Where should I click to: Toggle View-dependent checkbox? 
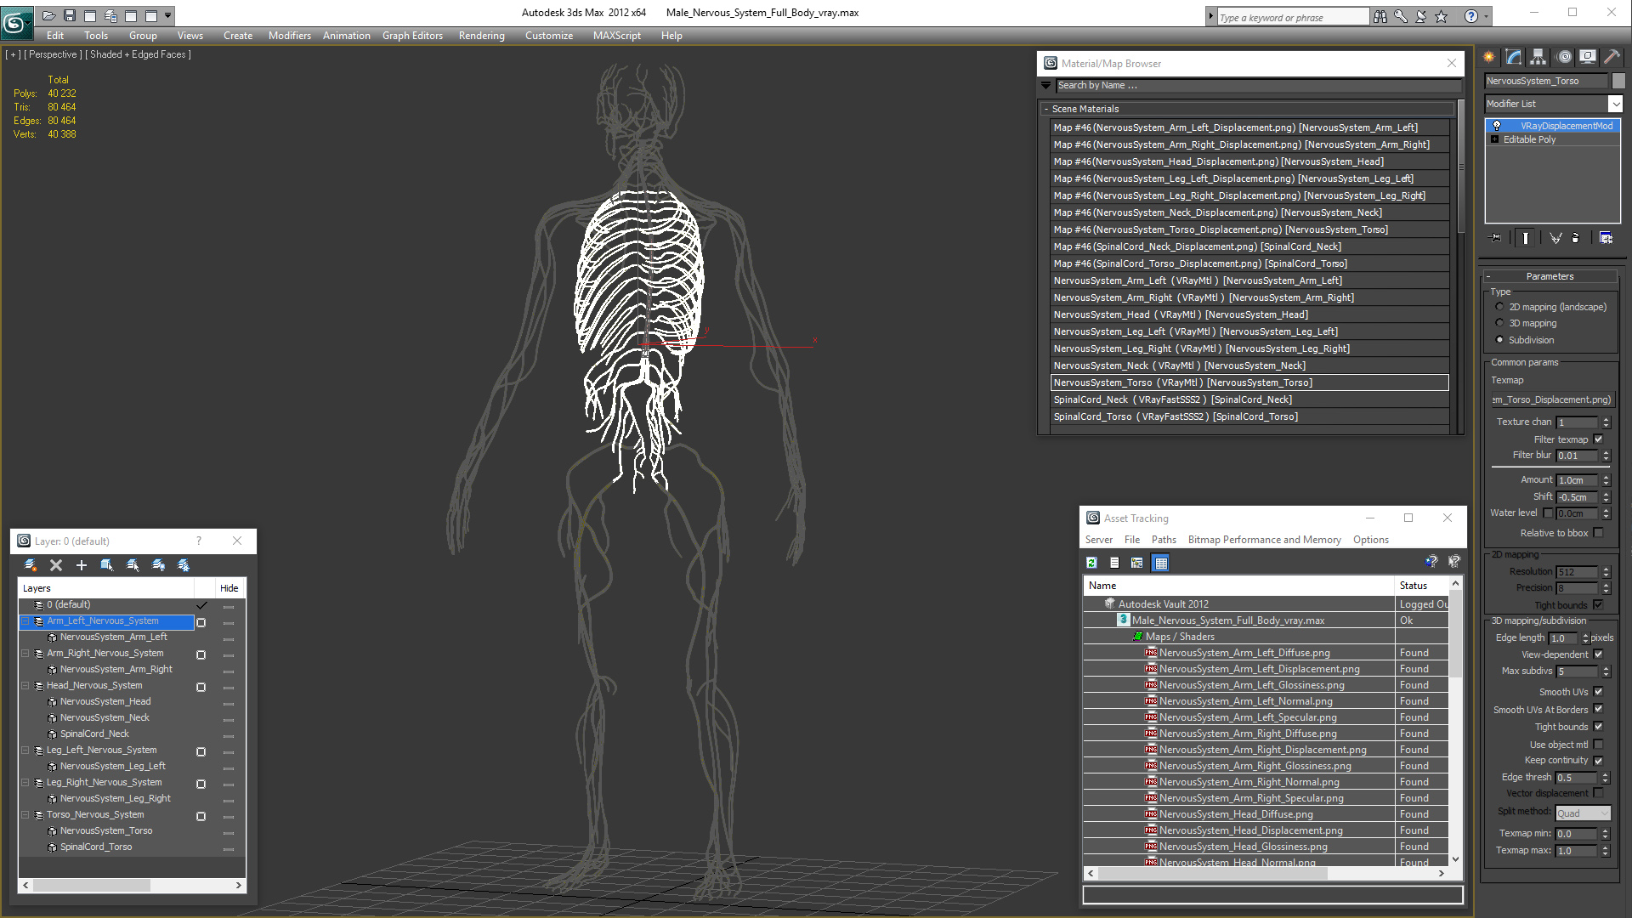[x=1599, y=654]
